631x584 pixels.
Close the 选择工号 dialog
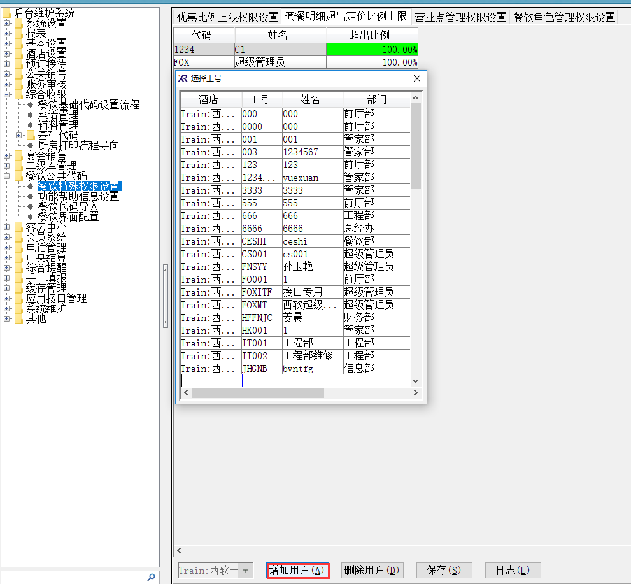(x=417, y=78)
